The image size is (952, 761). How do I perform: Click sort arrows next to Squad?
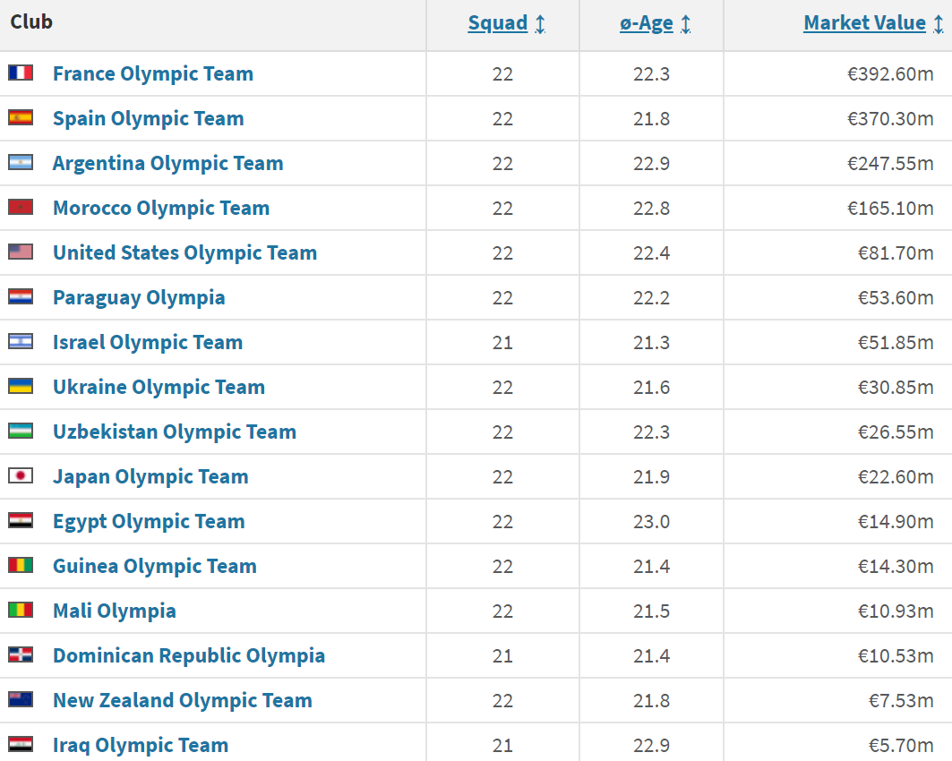[540, 24]
